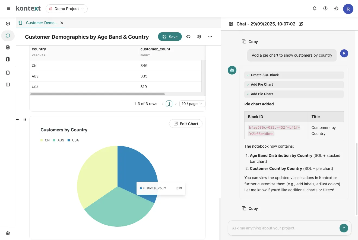The height and width of the screenshot is (240, 358).
Task: Open the help question mark icon
Action: 325,9
